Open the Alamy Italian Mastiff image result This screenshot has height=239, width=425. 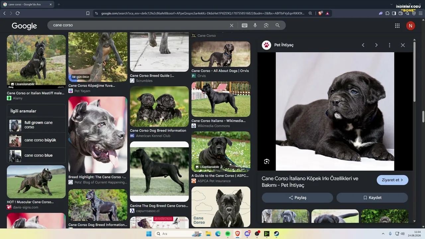click(36, 62)
